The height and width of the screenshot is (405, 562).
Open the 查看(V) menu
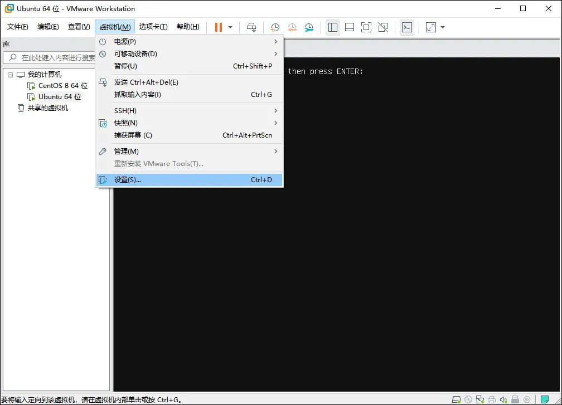tap(79, 27)
